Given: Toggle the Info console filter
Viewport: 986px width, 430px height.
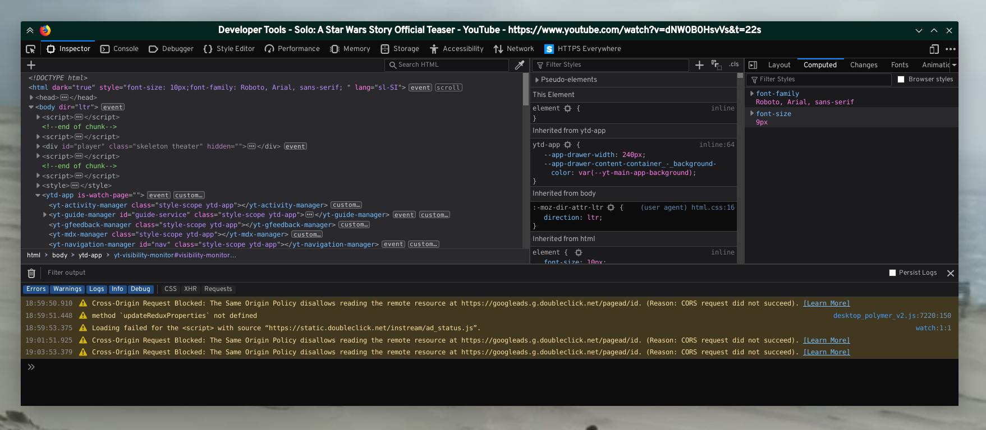Looking at the screenshot, I should pos(117,289).
